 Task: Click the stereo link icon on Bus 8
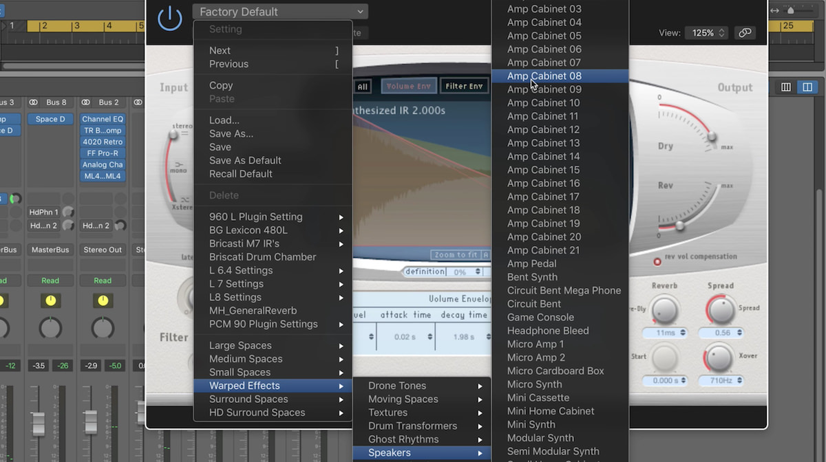coord(33,102)
